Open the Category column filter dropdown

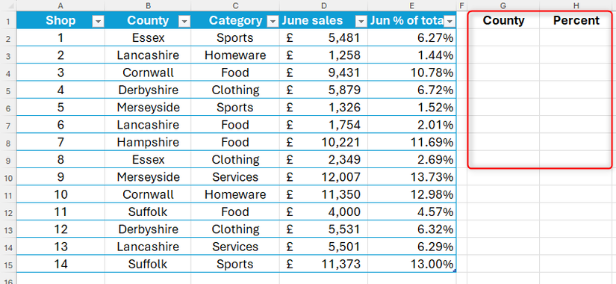click(273, 22)
